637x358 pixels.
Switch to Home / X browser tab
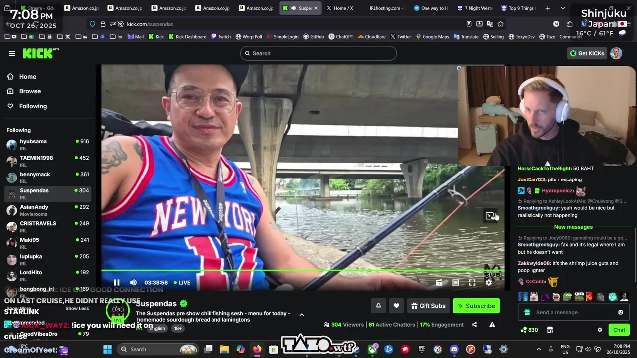(343, 8)
